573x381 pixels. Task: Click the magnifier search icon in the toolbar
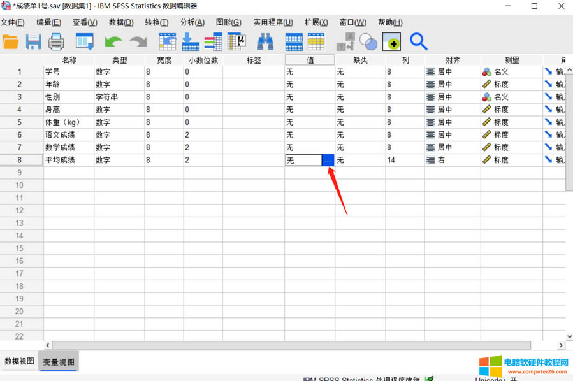point(418,42)
